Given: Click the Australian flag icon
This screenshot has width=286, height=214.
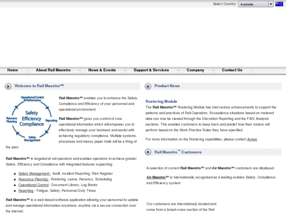Looking at the screenshot, I should (x=279, y=4).
